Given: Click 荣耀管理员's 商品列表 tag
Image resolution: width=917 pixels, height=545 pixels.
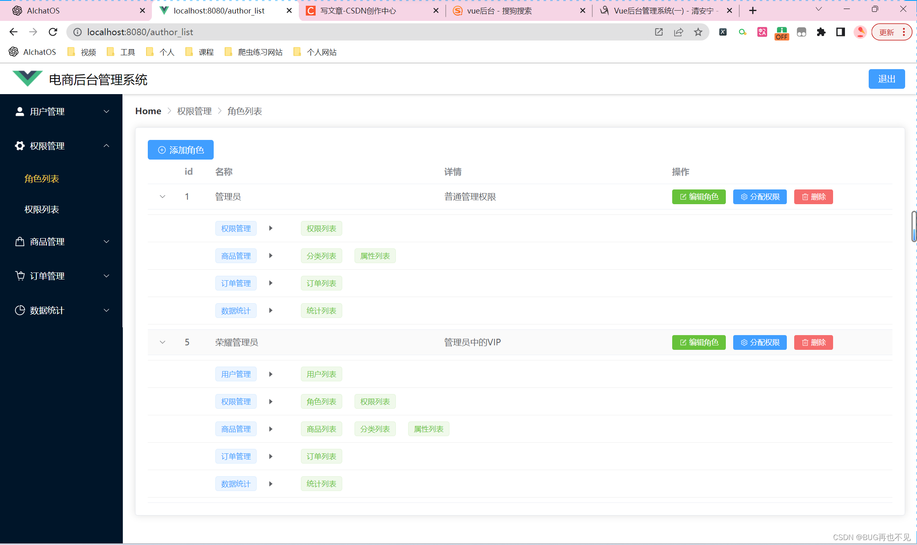Looking at the screenshot, I should click(321, 429).
